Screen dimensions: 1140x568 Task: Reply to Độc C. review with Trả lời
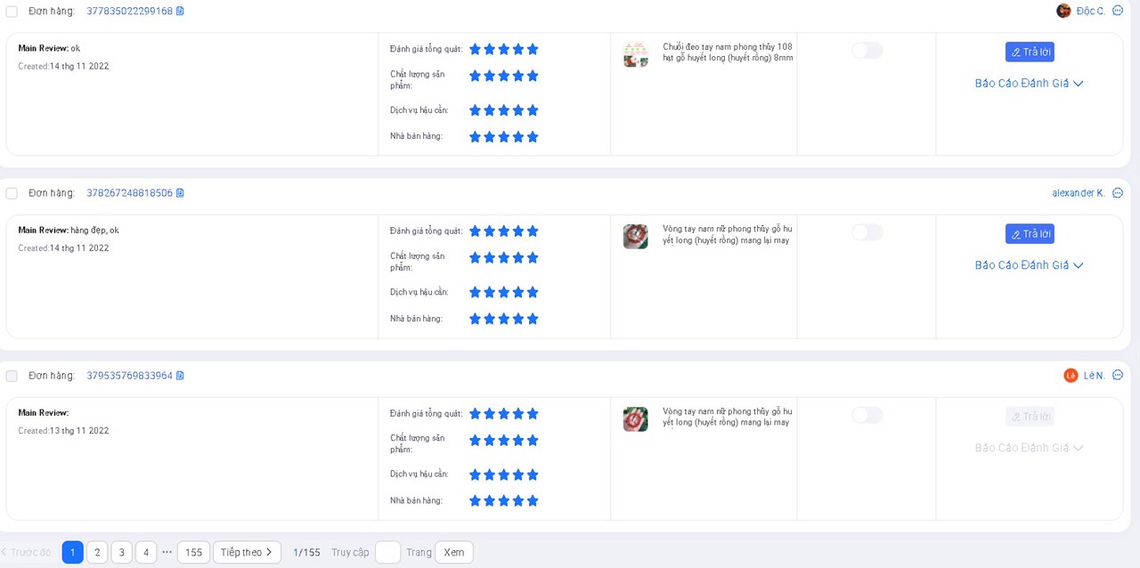pyautogui.click(x=1030, y=52)
